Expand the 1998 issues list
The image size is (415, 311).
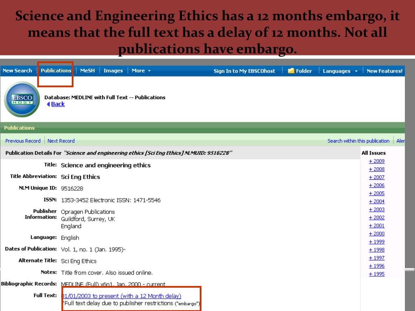[376, 250]
